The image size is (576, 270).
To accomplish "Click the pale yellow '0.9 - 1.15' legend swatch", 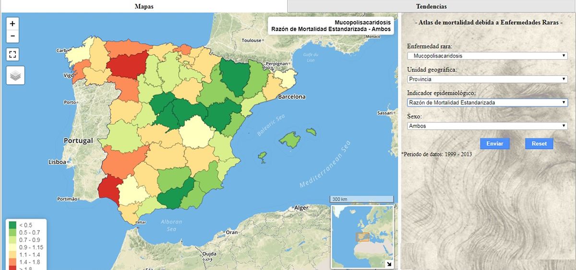I will (12, 247).
